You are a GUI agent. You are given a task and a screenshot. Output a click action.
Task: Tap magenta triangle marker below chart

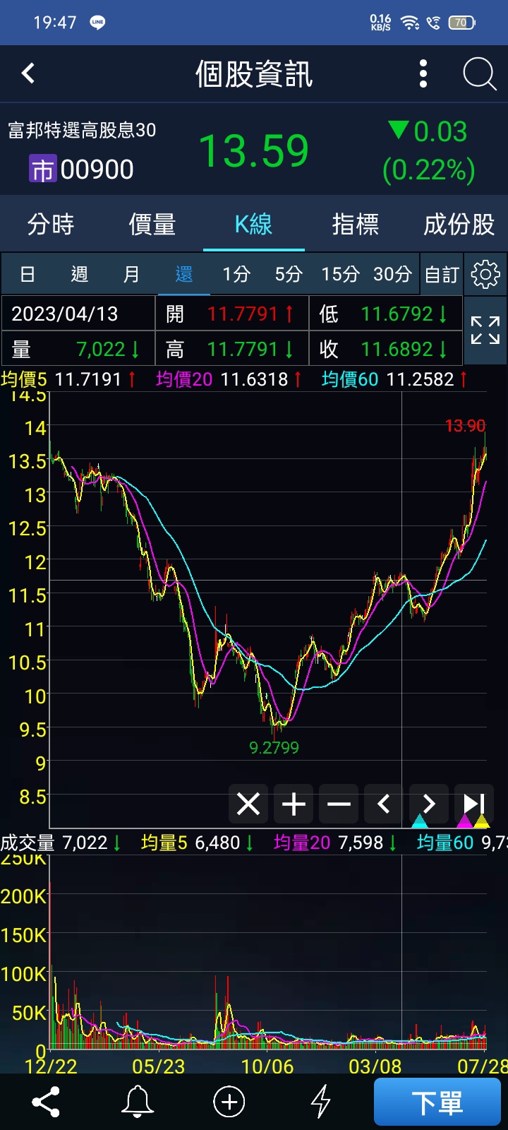pyautogui.click(x=465, y=821)
